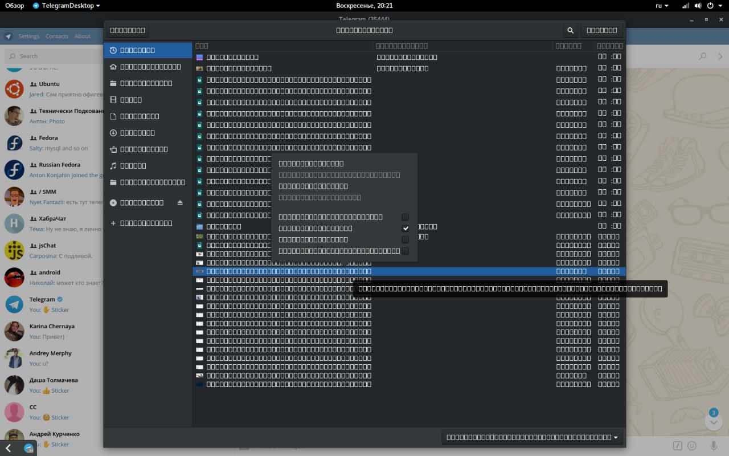729x456 pixels.
Task: Tick the topmost checkbox in the file chooser popup
Action: [x=406, y=217]
